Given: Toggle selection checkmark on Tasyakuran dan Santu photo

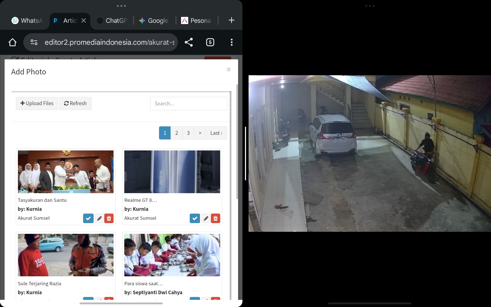Looking at the screenshot, I should point(88,218).
